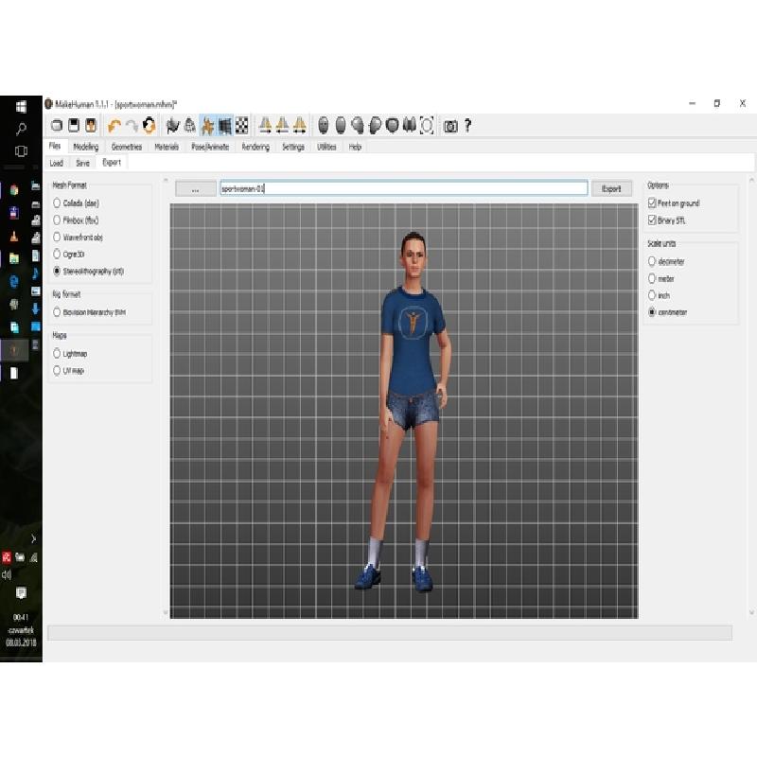
Task: Toggle the Feet on ground checkbox
Action: tap(674, 203)
